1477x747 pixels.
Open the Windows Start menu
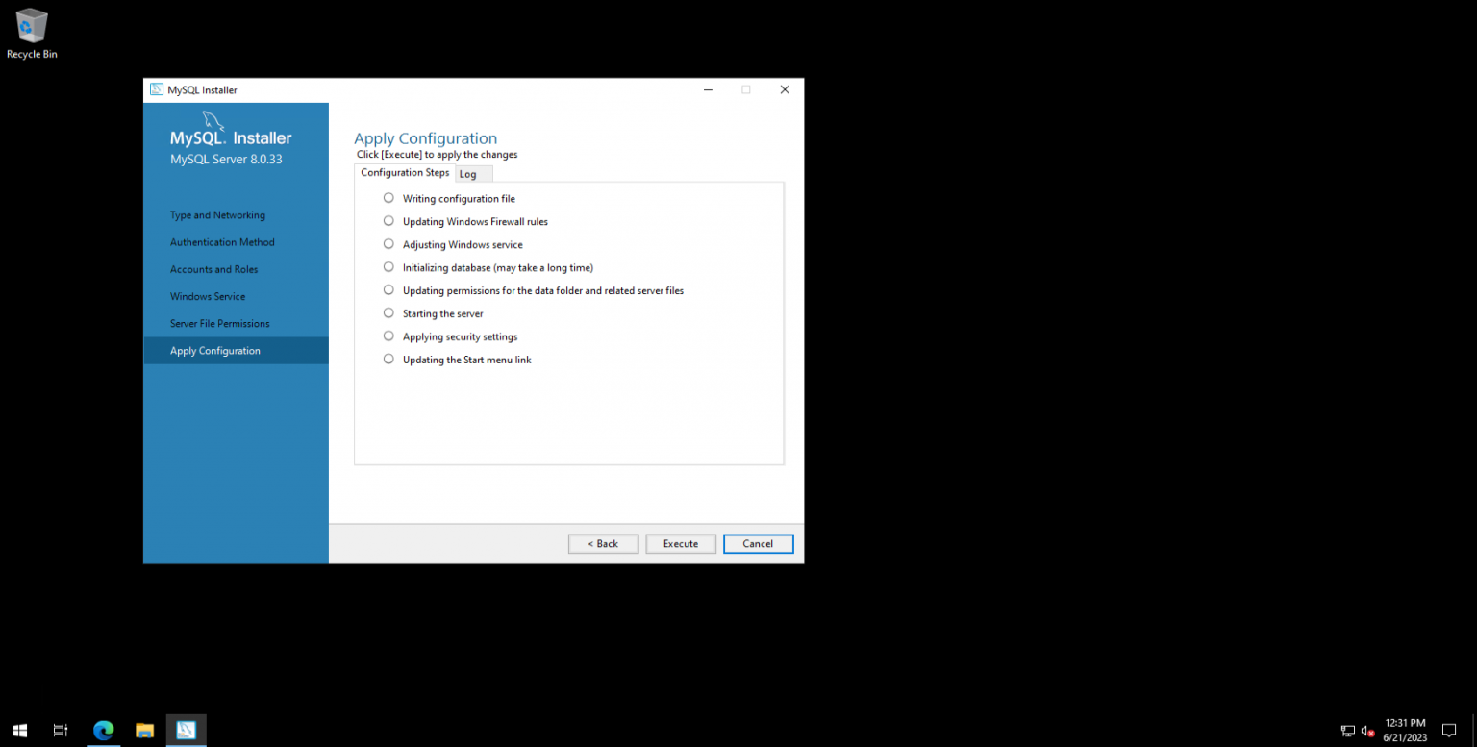(19, 731)
